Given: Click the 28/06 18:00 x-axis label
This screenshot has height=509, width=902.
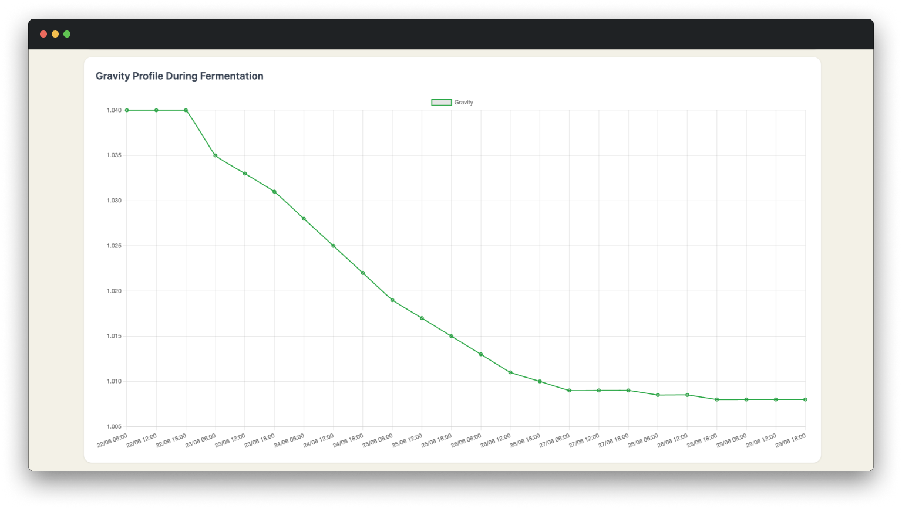Looking at the screenshot, I should [702, 441].
